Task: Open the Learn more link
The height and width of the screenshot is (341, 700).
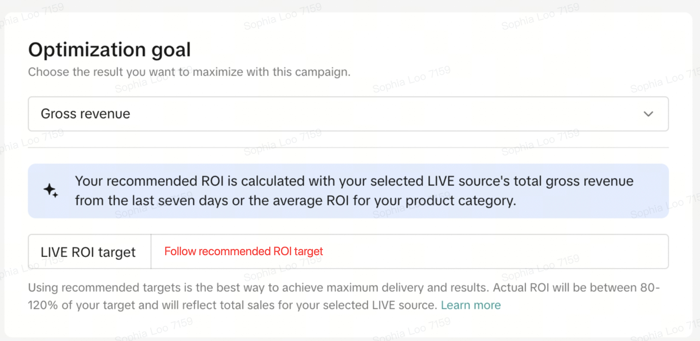Action: [x=470, y=305]
